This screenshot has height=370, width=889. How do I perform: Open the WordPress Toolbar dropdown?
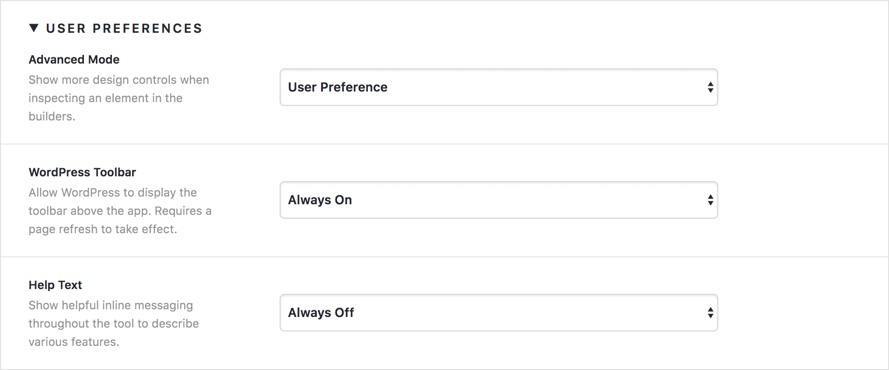click(x=498, y=200)
